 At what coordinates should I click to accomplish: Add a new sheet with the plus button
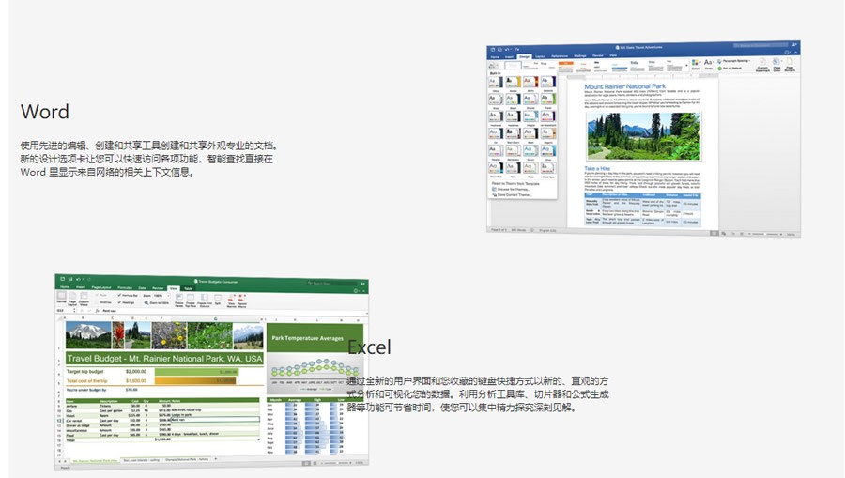pyautogui.click(x=216, y=459)
